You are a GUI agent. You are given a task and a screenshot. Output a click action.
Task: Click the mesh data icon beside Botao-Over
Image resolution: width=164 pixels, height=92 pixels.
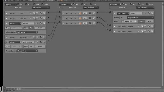coord(123,21)
